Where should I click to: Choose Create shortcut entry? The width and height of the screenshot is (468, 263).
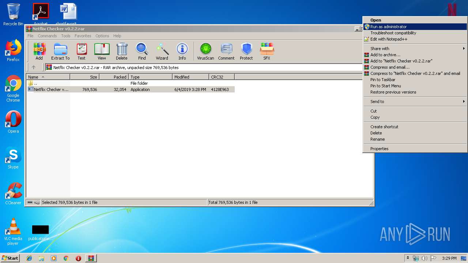(415, 127)
